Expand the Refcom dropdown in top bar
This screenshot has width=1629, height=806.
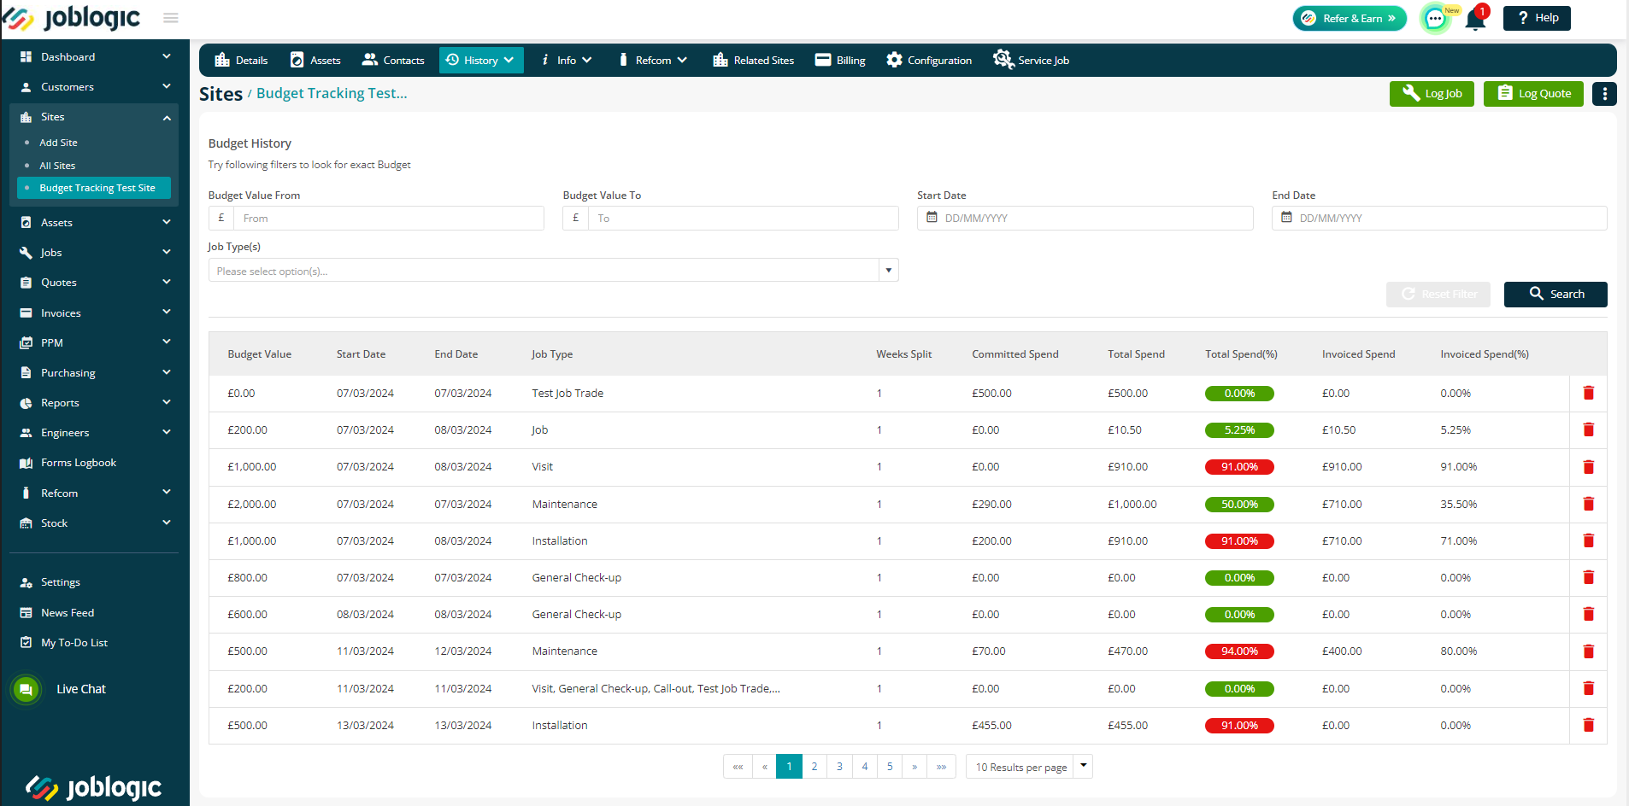coord(651,60)
